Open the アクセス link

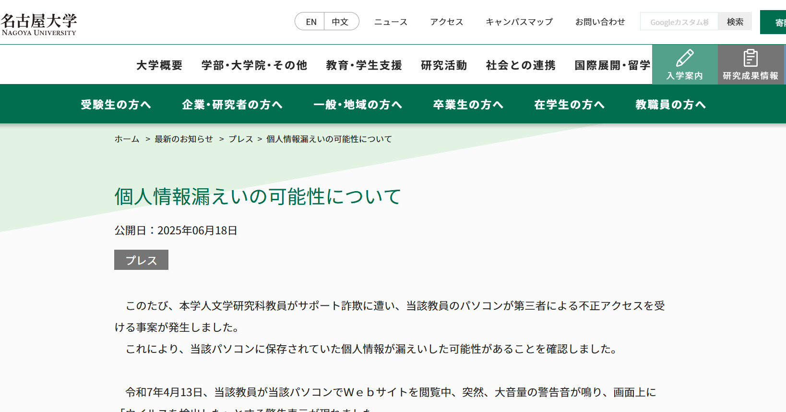point(446,22)
